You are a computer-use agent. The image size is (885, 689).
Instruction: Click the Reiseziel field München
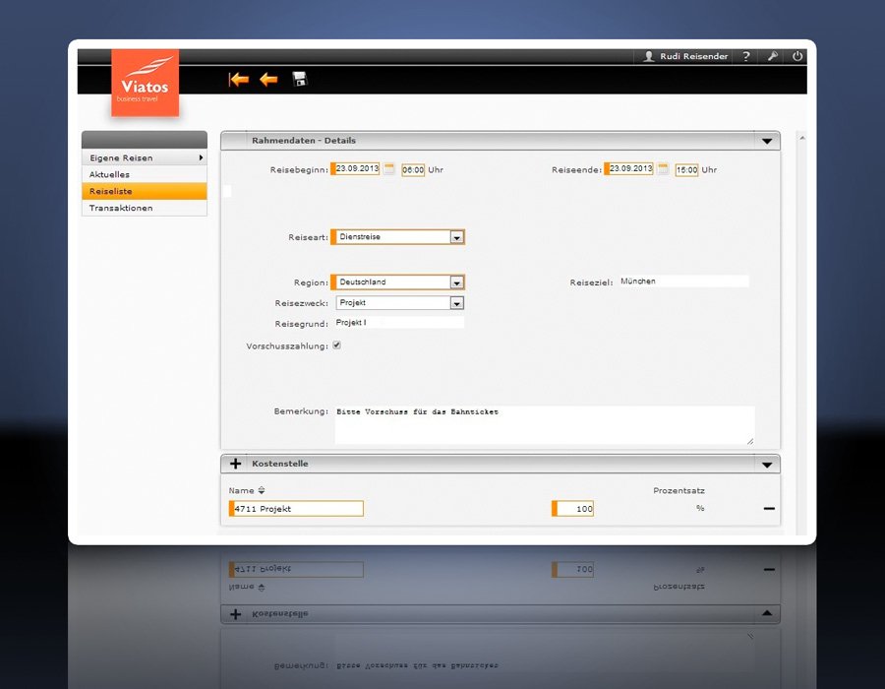(684, 282)
